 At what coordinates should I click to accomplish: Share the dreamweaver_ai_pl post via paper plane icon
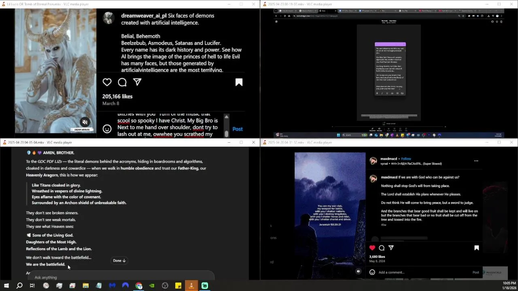click(138, 82)
